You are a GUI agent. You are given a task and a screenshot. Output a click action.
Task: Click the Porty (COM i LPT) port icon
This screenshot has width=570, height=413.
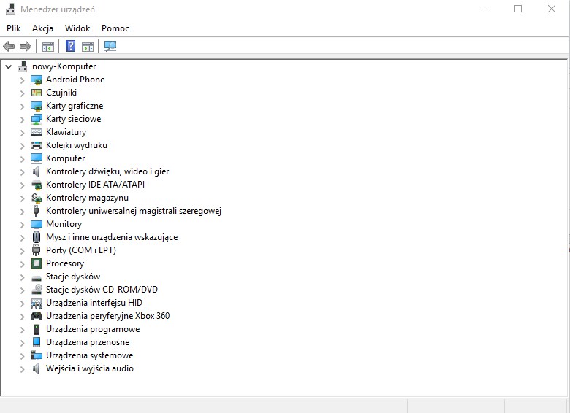(36, 250)
